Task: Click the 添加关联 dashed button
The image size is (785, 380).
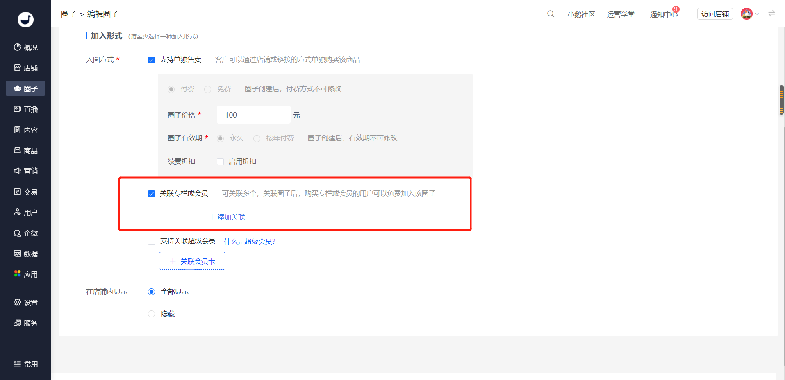Action: [227, 217]
